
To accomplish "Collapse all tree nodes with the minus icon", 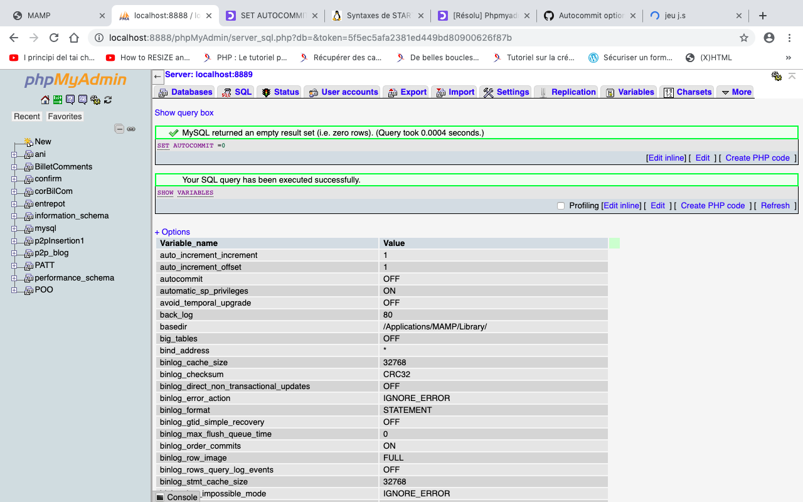I will coord(119,128).
